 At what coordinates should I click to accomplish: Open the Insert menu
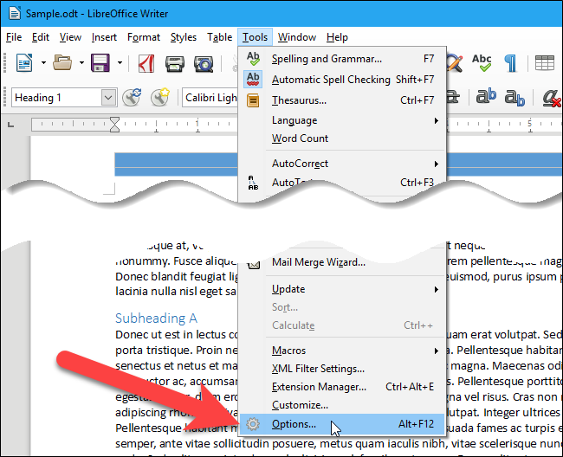click(104, 37)
